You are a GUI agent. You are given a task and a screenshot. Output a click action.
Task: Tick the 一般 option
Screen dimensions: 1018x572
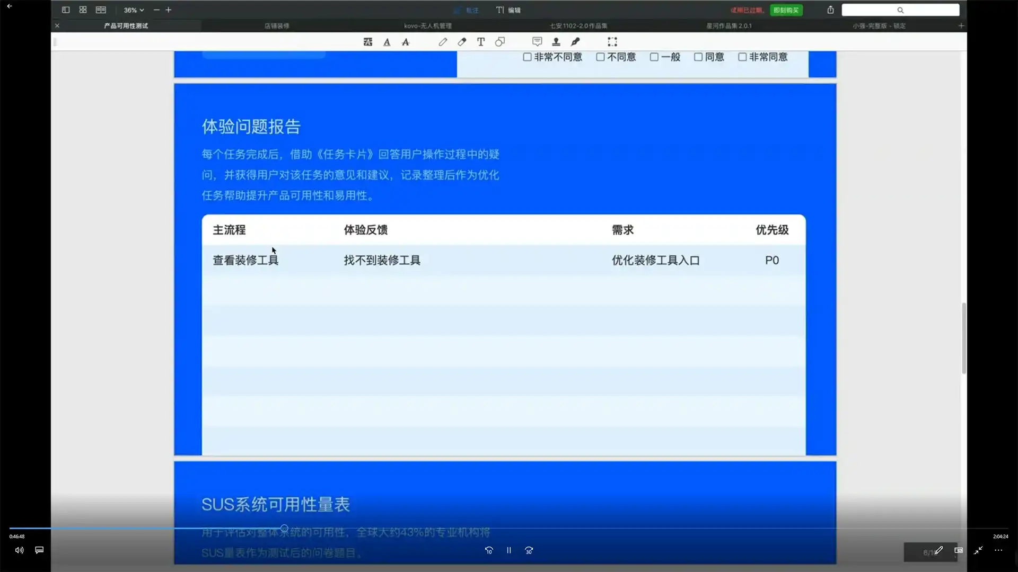pos(654,57)
